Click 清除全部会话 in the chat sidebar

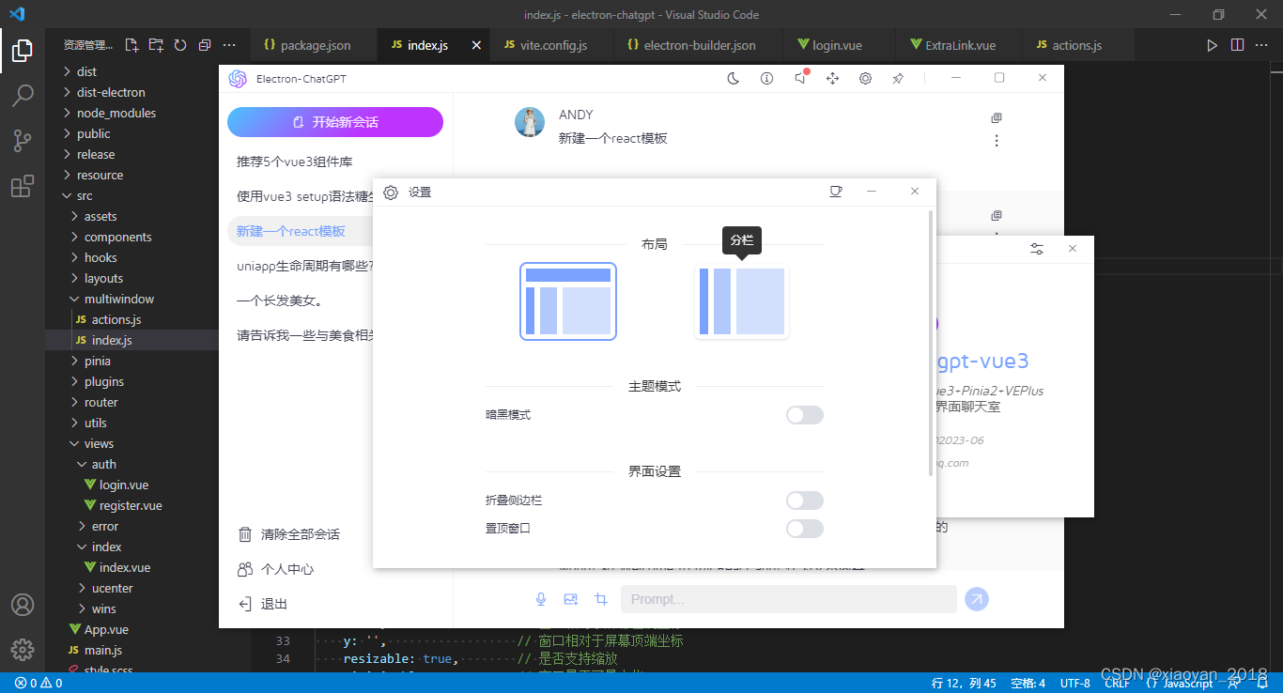point(301,534)
